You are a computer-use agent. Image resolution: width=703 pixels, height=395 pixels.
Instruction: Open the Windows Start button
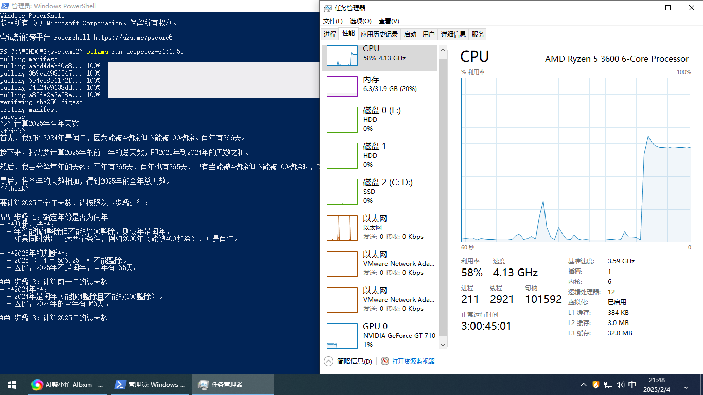[12, 384]
